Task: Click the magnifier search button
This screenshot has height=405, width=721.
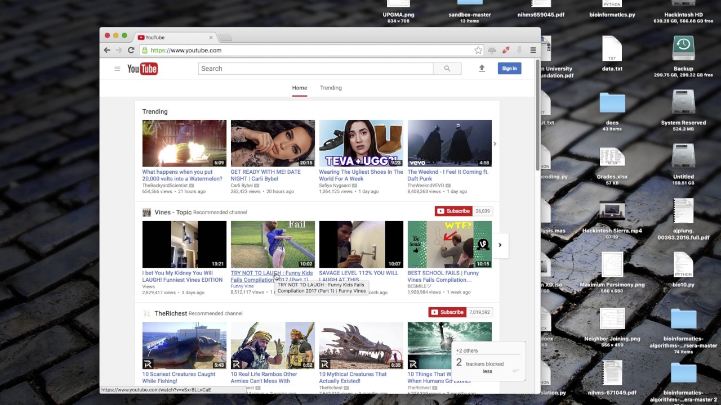Action: 447,69
